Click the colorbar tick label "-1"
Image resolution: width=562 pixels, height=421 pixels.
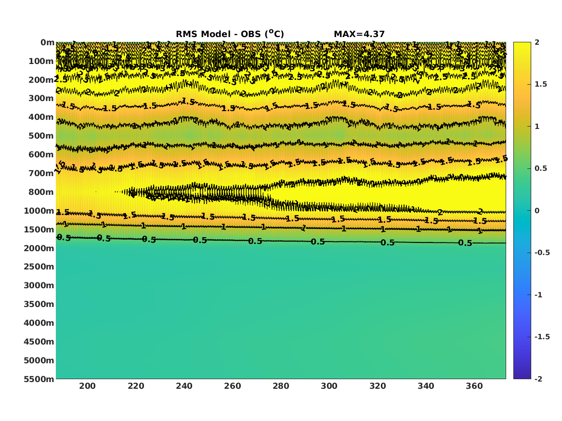[x=538, y=295]
